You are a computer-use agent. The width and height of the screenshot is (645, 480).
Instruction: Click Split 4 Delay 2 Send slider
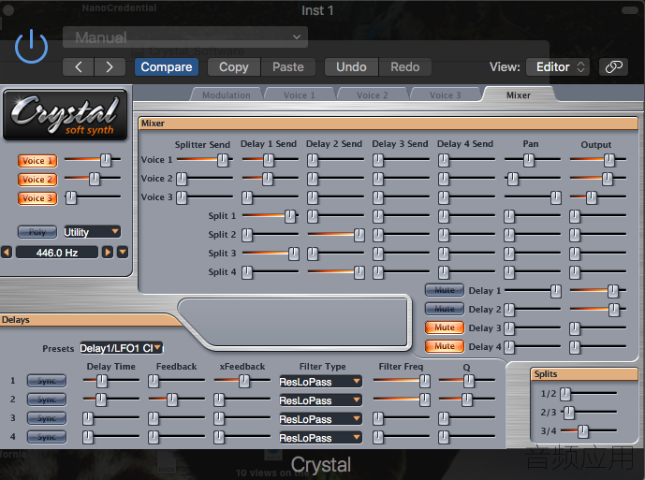pyautogui.click(x=336, y=272)
